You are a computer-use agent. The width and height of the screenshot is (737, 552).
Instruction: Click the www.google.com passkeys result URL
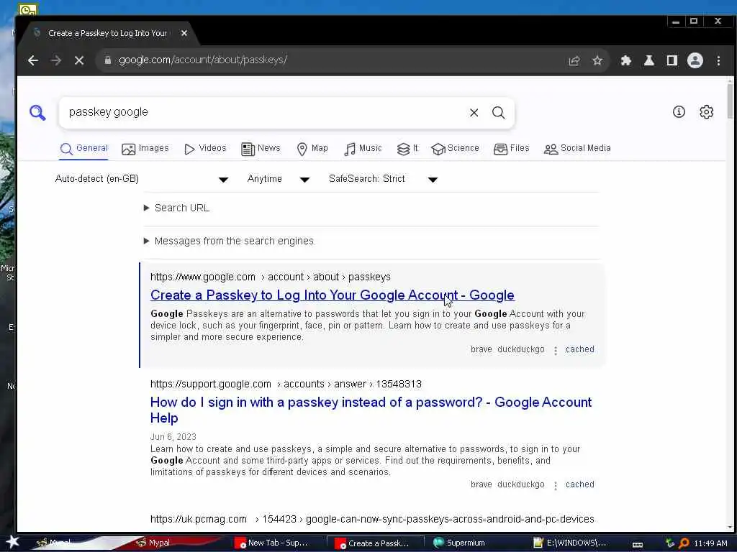(x=271, y=277)
